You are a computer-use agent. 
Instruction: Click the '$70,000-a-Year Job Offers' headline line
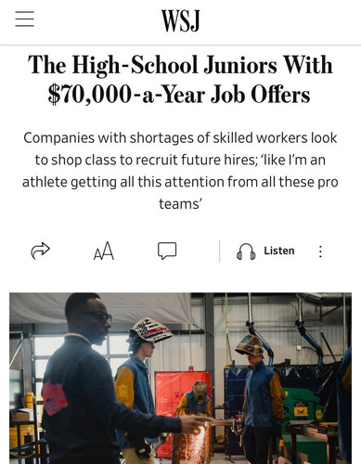(179, 95)
